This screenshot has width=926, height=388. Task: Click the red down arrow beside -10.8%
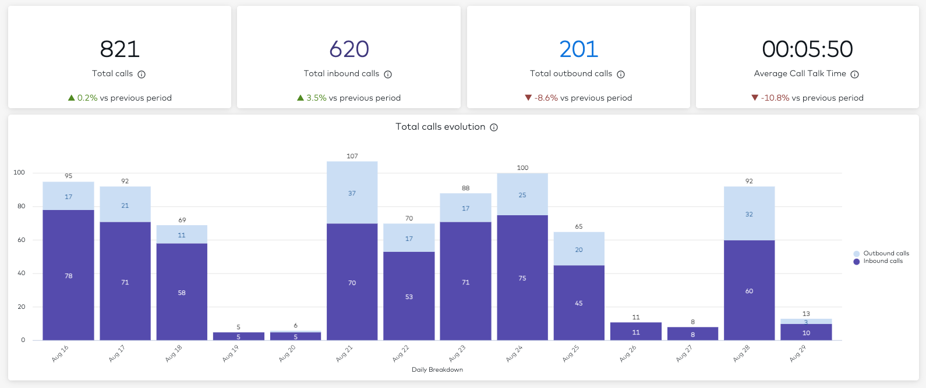755,98
